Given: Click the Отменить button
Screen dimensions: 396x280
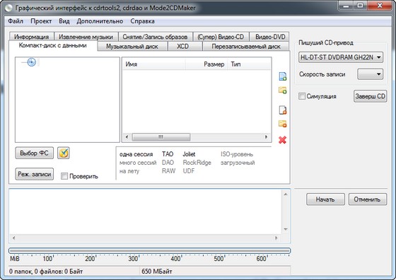Looking at the screenshot, I should 368,199.
